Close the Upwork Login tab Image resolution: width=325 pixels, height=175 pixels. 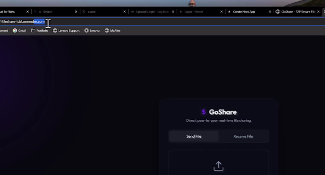tap(173, 12)
